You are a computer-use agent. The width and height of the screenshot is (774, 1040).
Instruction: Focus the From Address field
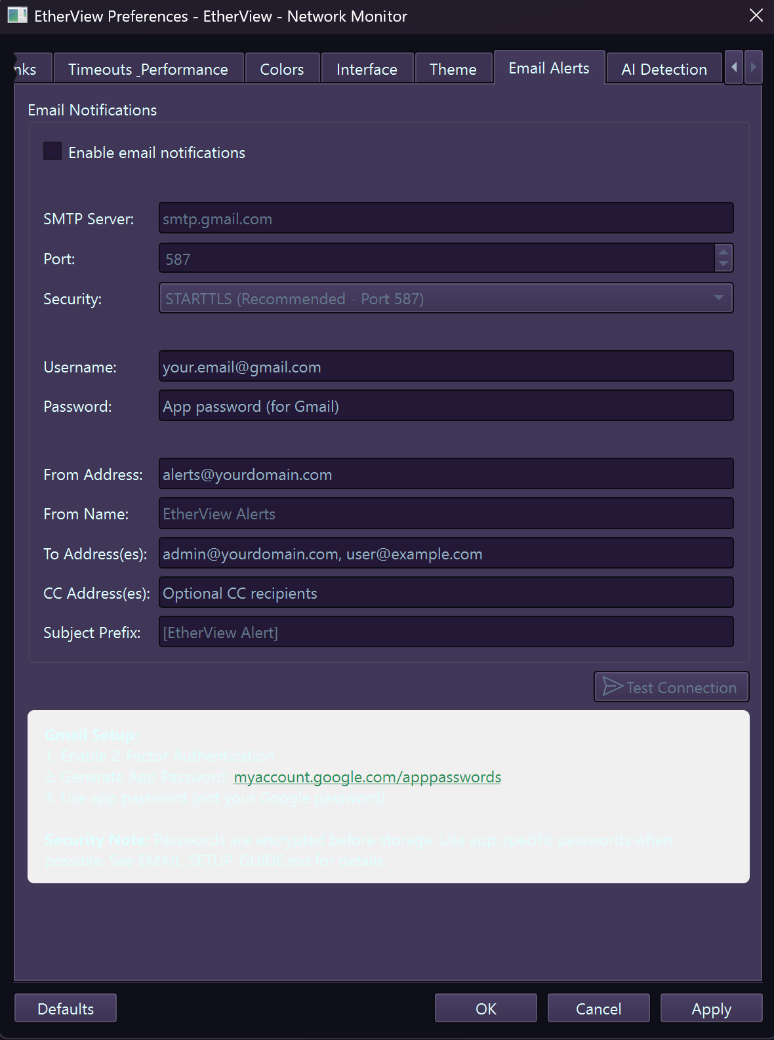446,473
